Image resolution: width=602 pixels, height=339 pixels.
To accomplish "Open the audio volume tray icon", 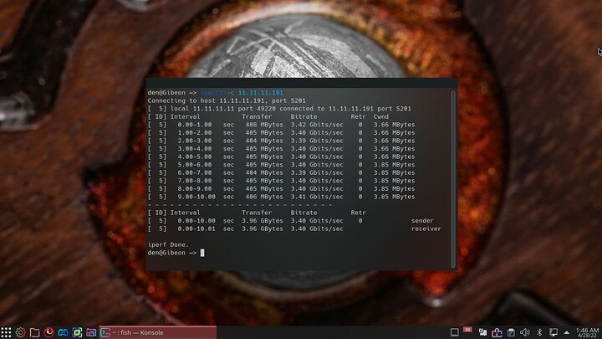I will (x=525, y=332).
